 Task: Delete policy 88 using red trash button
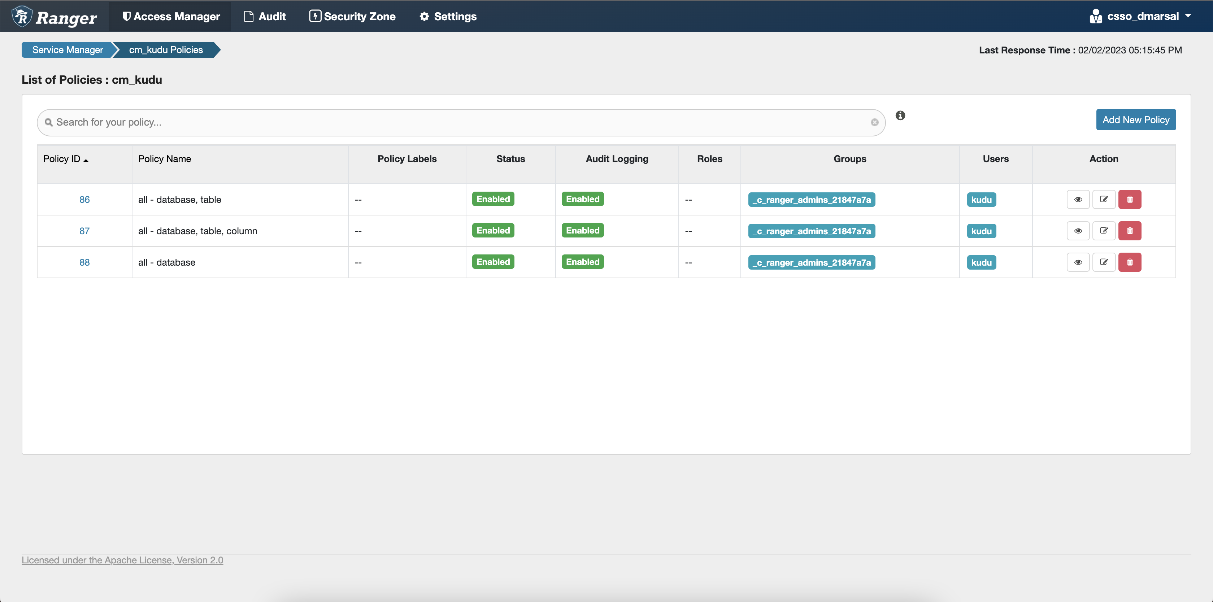1129,262
